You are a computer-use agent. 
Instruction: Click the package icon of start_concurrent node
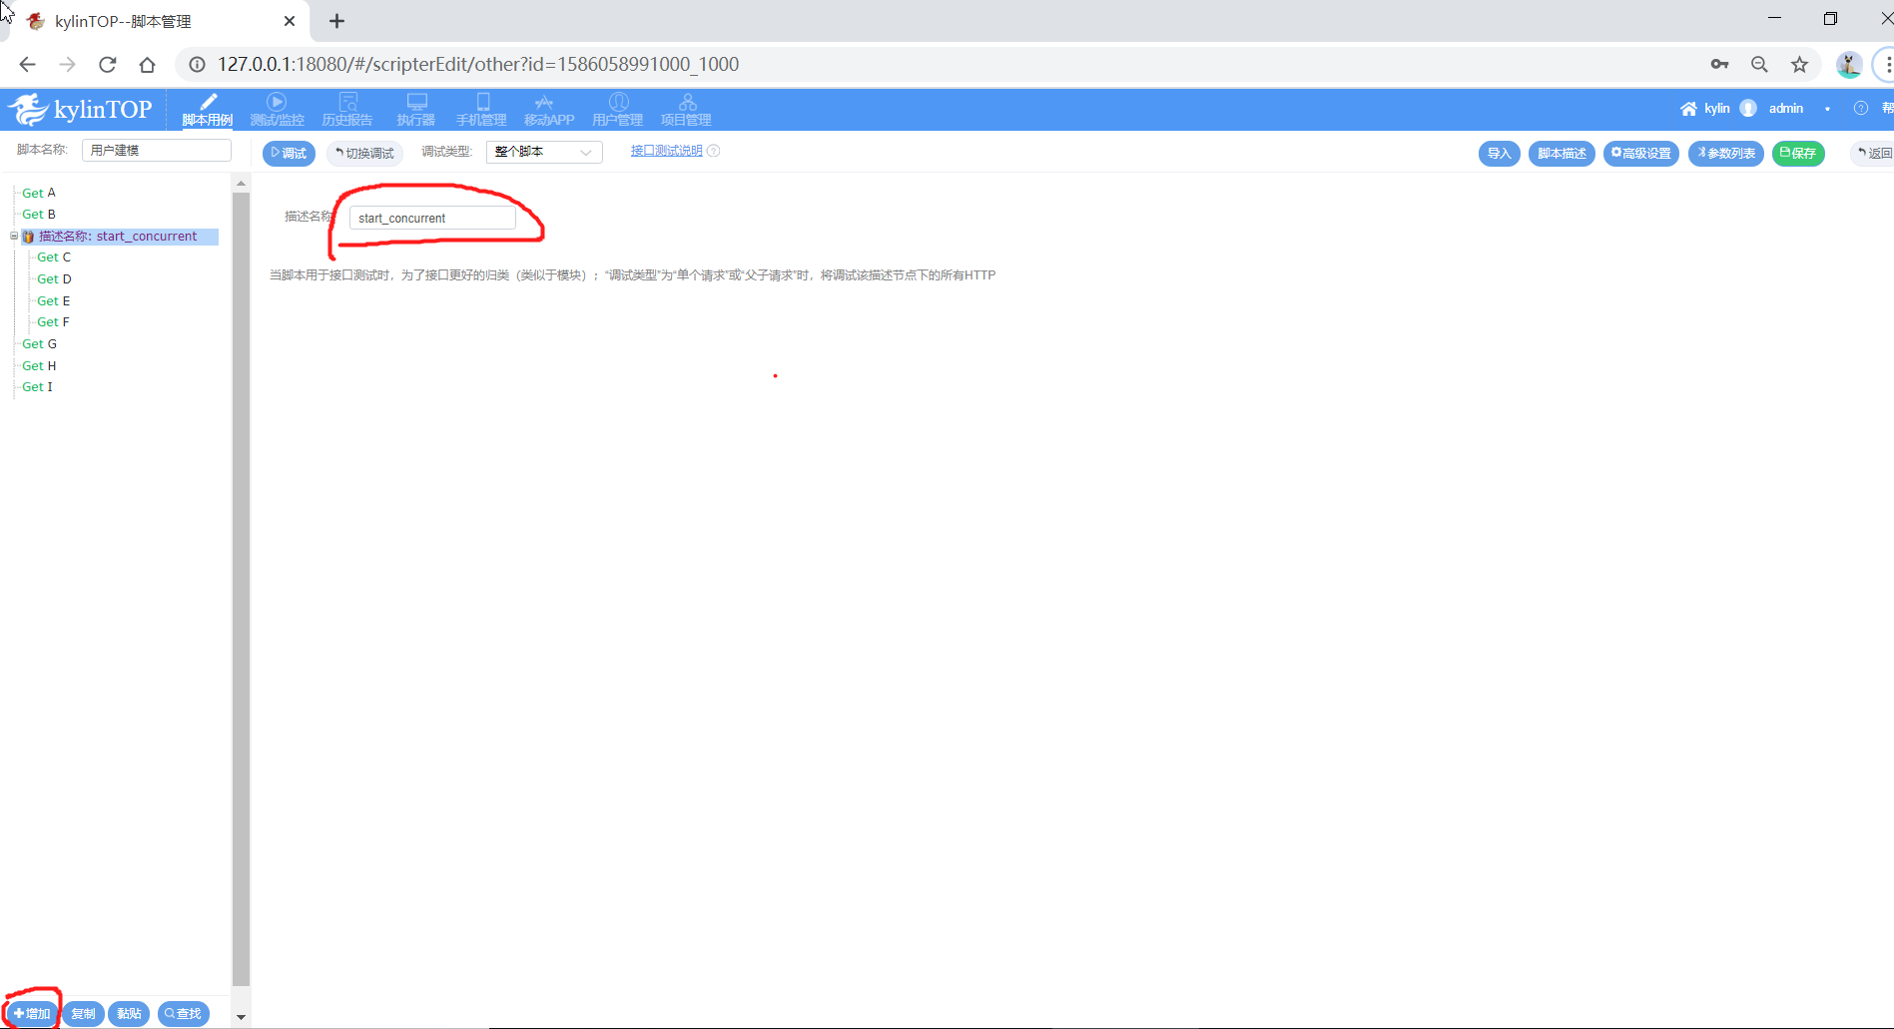tap(29, 237)
